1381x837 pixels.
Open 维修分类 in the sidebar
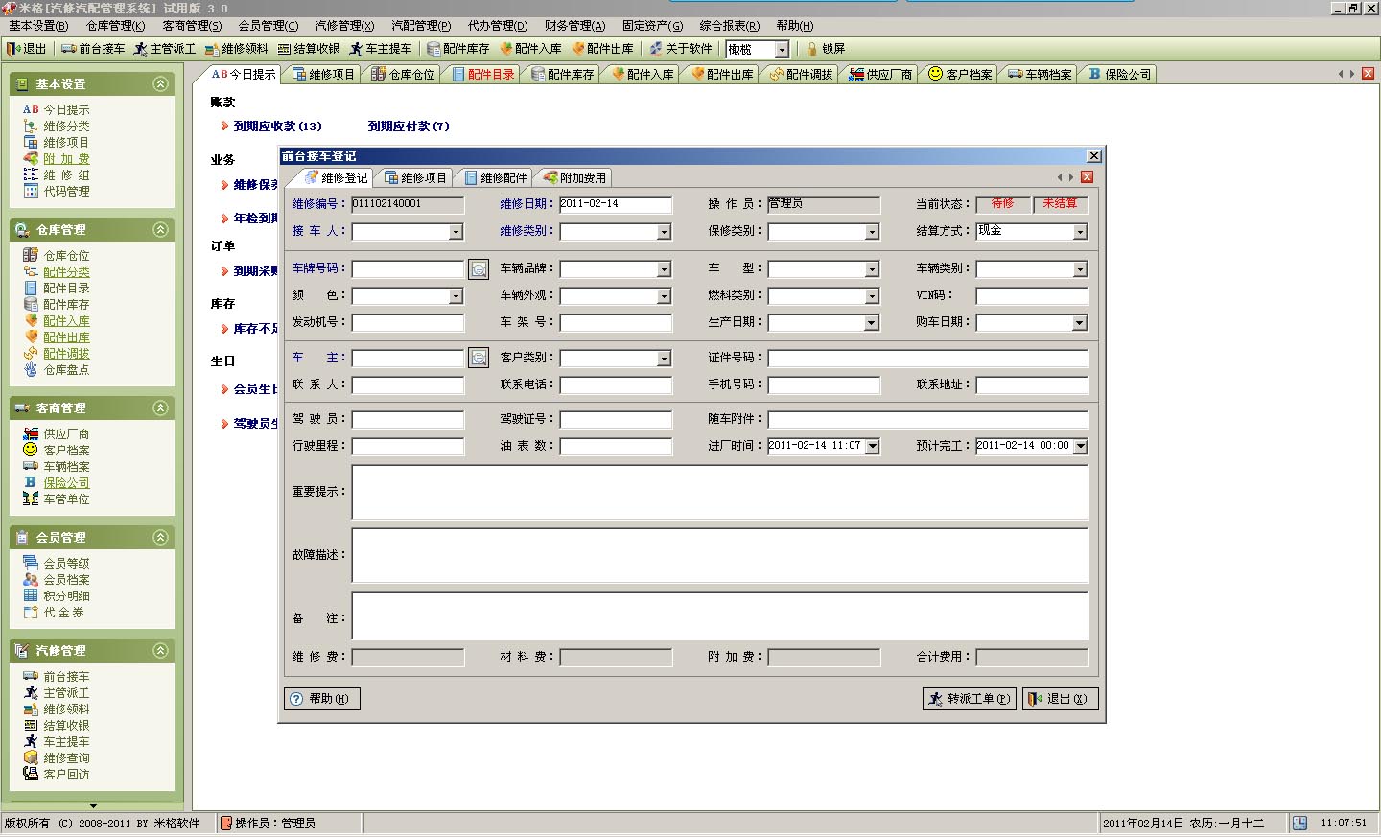(57, 127)
